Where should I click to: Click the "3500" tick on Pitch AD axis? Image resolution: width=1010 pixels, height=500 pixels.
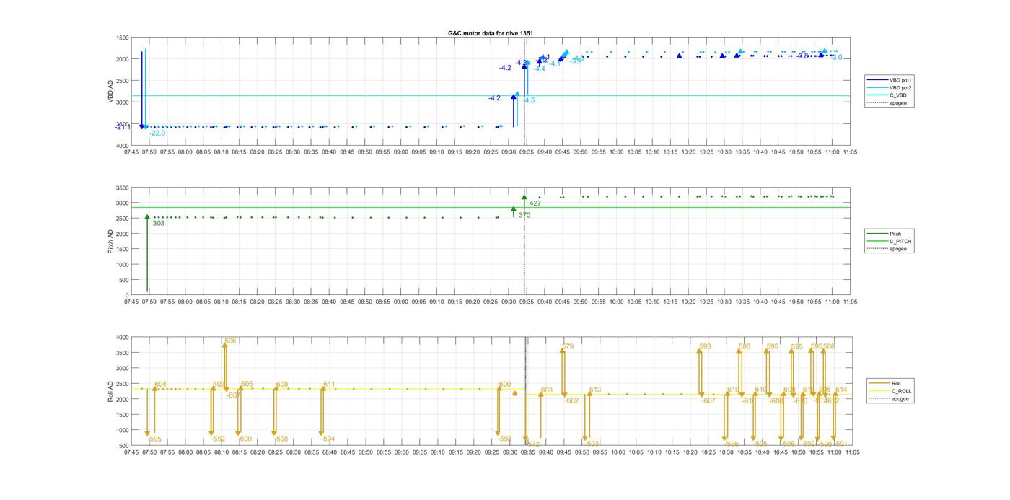click(x=123, y=188)
